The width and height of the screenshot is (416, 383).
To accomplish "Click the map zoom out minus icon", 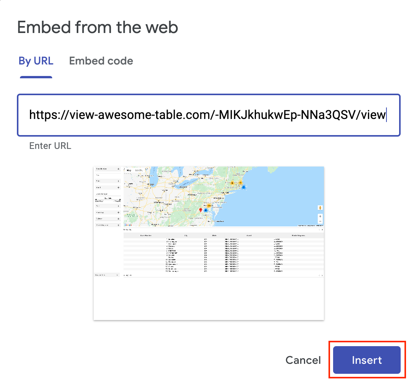I will (320, 221).
